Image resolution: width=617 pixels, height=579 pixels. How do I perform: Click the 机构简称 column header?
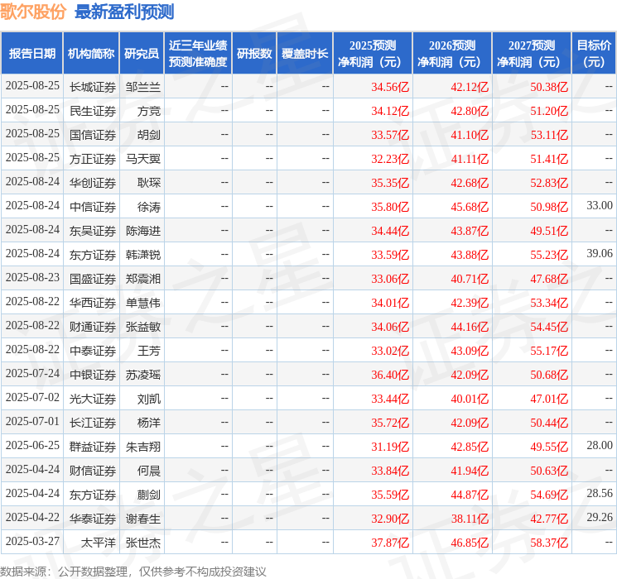click(x=91, y=54)
